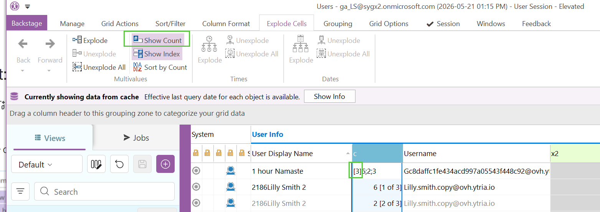
Task: Click the purple add view plus button
Action: click(165, 164)
